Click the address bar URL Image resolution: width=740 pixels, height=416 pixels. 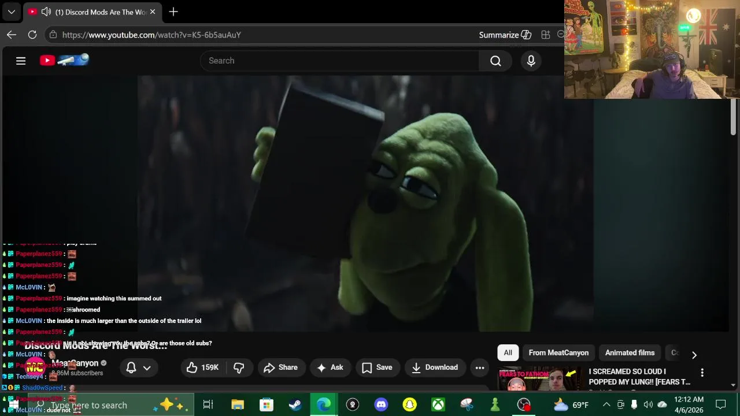(x=151, y=35)
